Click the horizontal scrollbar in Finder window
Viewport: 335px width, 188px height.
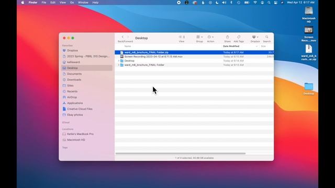point(181,154)
